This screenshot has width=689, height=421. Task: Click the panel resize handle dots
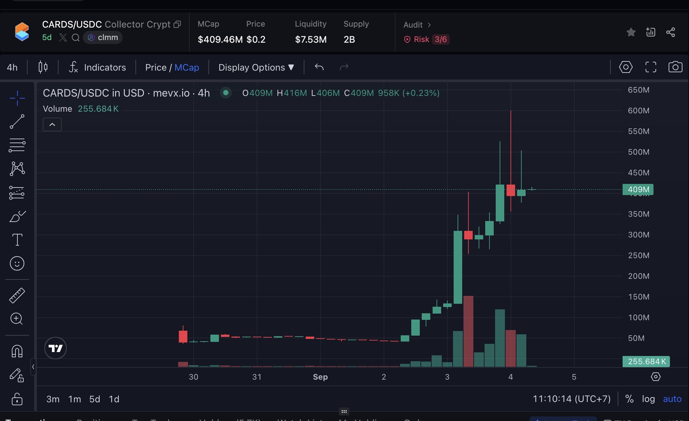pyautogui.click(x=344, y=411)
